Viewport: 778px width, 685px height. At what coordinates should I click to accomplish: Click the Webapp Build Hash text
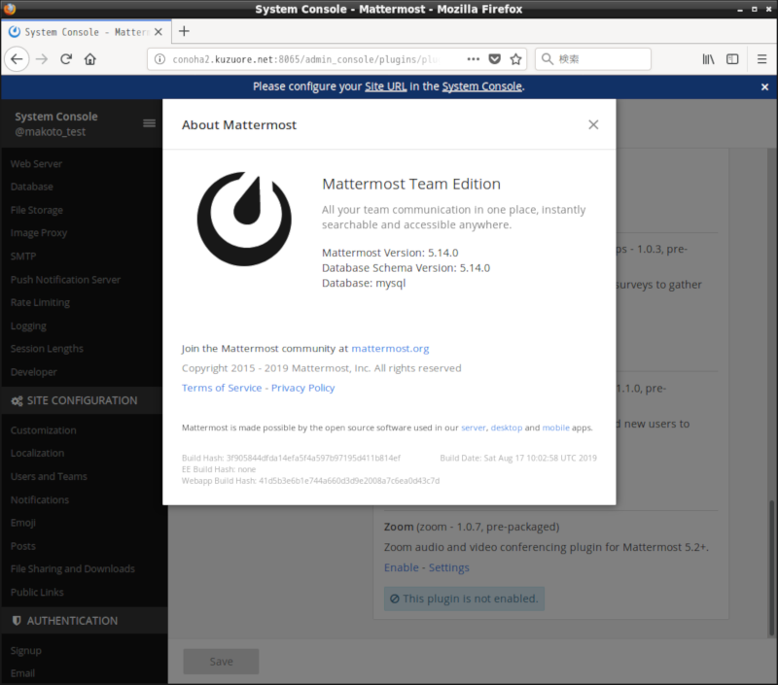click(x=310, y=481)
